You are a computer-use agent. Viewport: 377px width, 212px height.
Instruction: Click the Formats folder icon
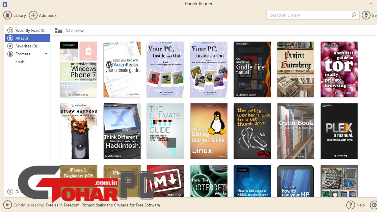pyautogui.click(x=10, y=54)
